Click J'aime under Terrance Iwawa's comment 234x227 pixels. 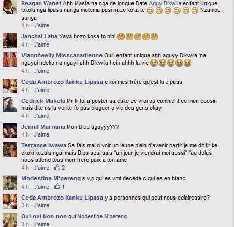pos(41,168)
